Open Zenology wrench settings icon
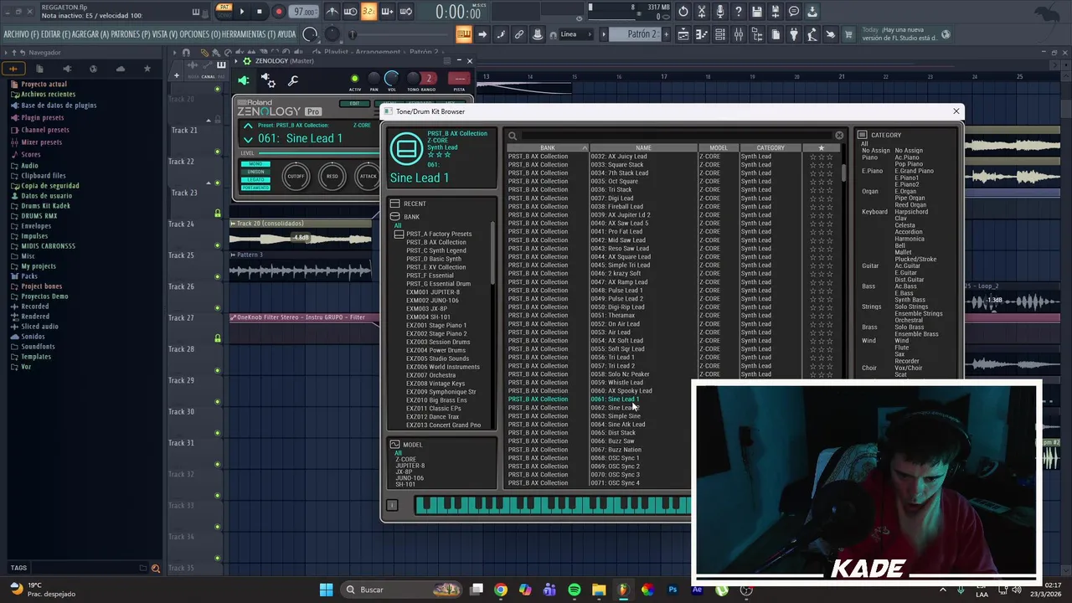 (x=293, y=80)
